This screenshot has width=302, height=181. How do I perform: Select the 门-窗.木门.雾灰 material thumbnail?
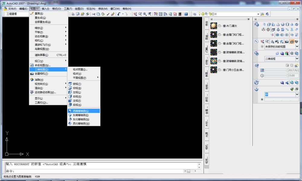tap(214, 26)
